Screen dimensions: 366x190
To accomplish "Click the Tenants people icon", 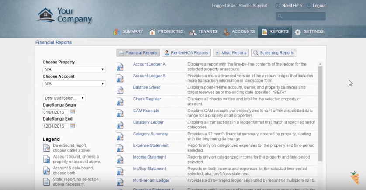I will point(193,32).
